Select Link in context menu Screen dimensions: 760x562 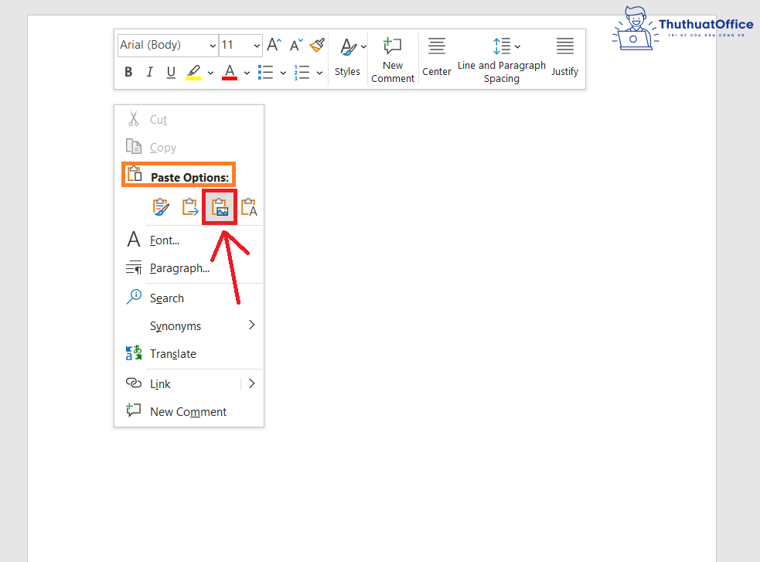(178, 383)
